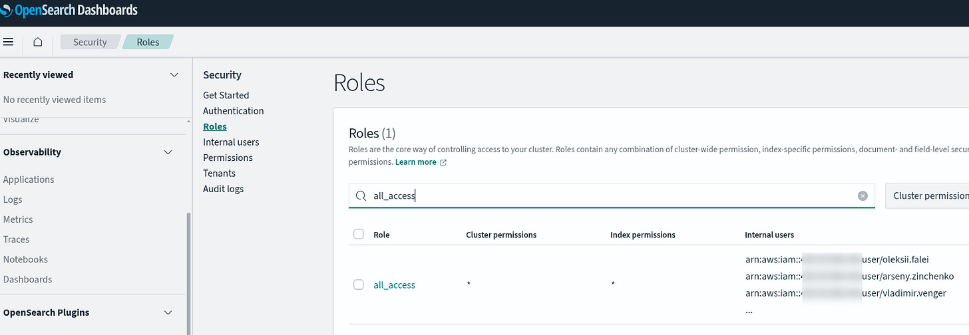Open the hamburger navigation menu
The height and width of the screenshot is (335, 969).
pyautogui.click(x=9, y=42)
